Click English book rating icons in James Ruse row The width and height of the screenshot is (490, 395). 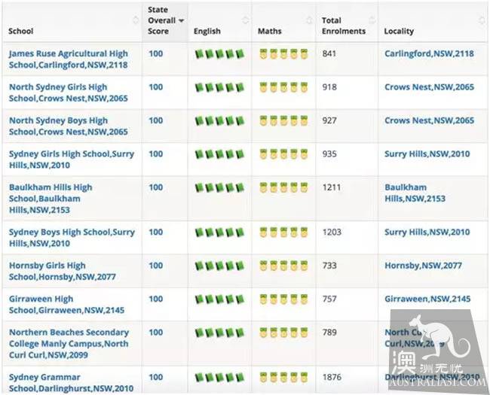(219, 54)
